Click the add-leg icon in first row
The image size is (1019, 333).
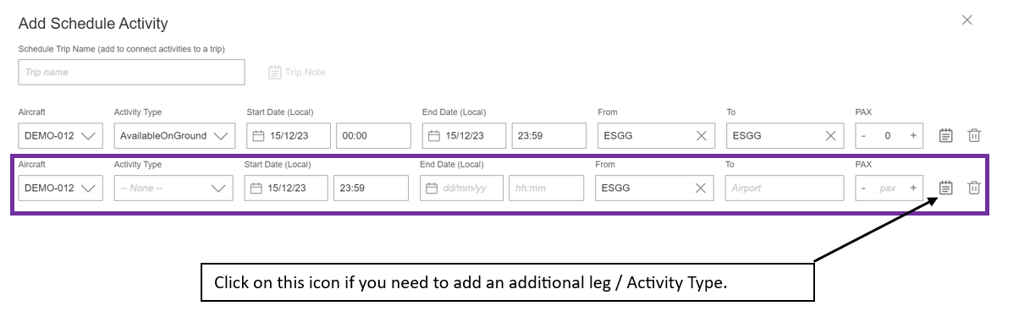pyautogui.click(x=946, y=135)
